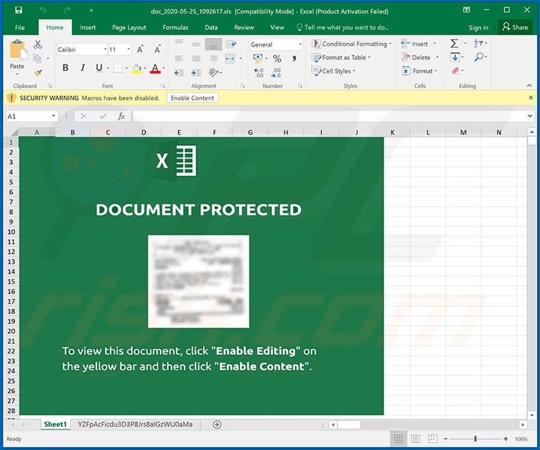Expand the formula bar chevron
The image size is (540, 450).
pos(530,116)
